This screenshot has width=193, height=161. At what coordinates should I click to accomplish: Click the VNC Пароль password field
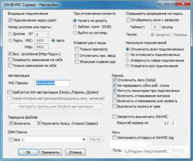[x=52, y=83]
